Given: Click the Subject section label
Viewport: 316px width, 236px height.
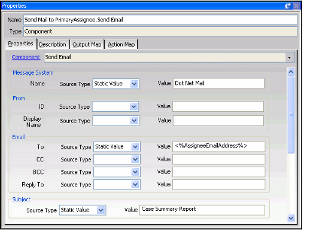Looking at the screenshot, I should (22, 200).
